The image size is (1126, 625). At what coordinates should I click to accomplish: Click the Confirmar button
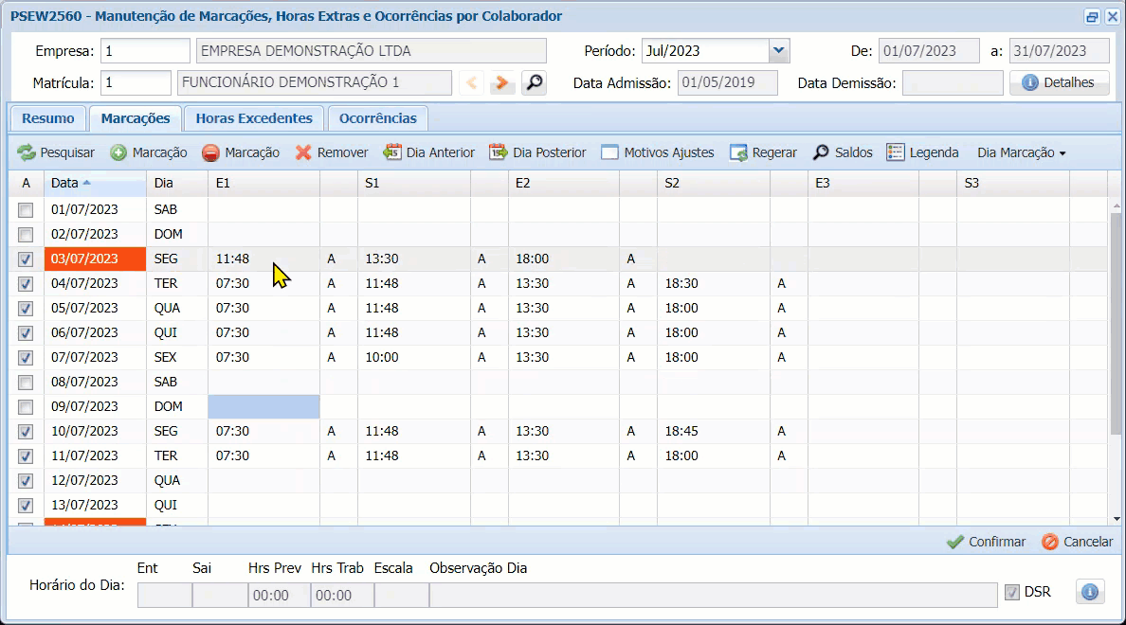(986, 542)
